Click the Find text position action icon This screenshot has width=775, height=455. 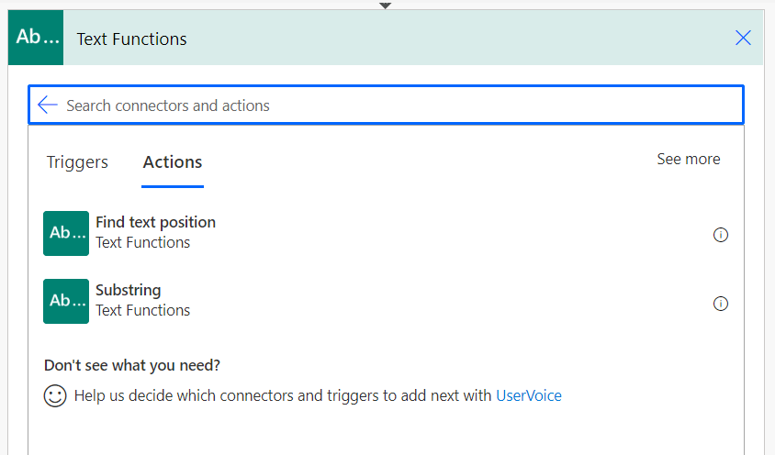coord(66,233)
